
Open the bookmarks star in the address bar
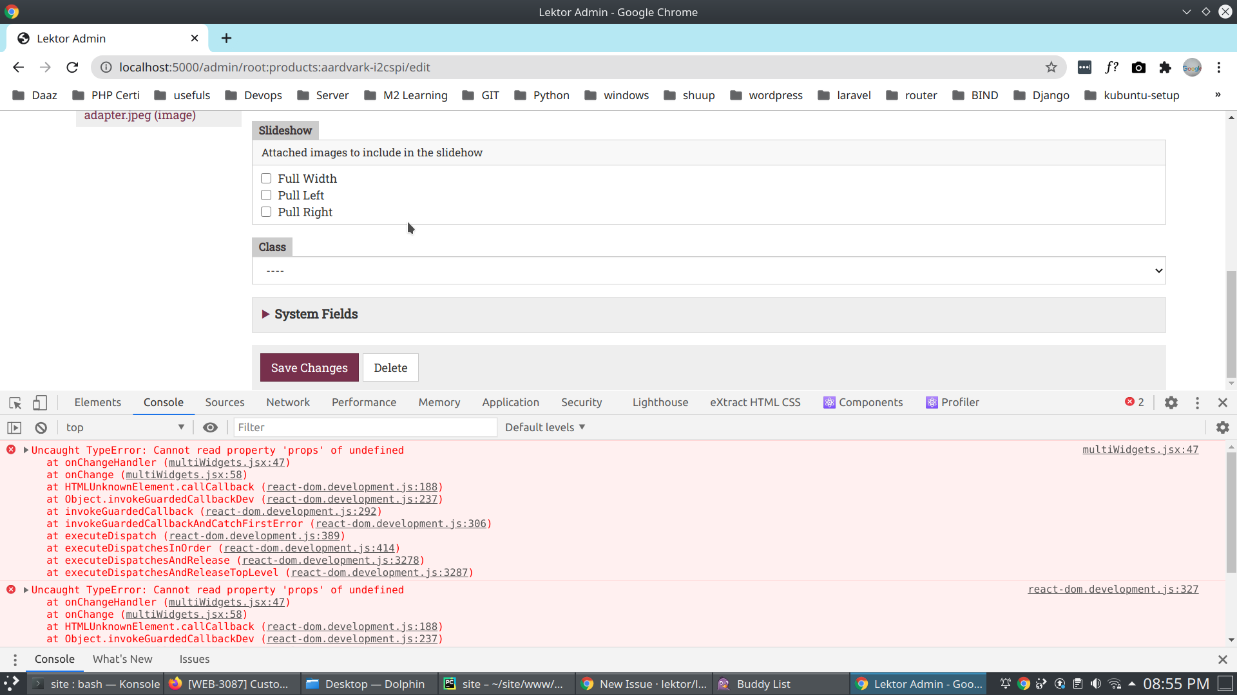pyautogui.click(x=1051, y=67)
